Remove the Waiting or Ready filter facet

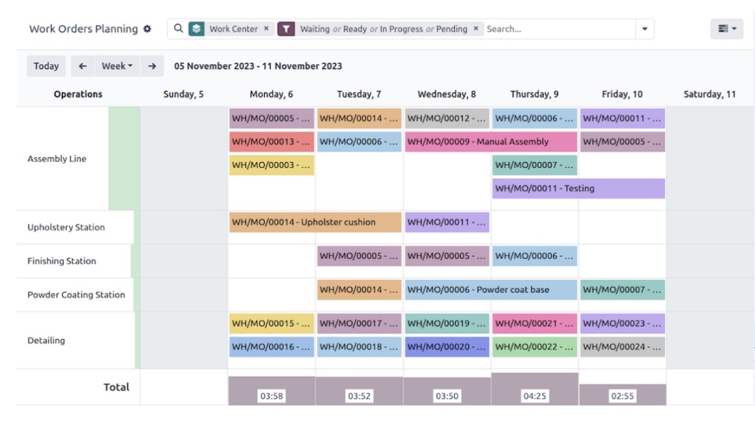pyautogui.click(x=476, y=28)
